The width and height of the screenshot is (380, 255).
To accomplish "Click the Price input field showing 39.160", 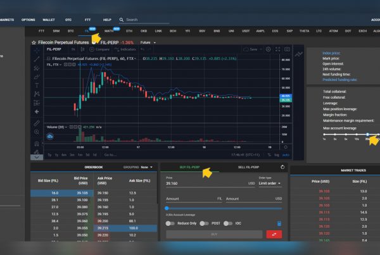I will pos(210,183).
